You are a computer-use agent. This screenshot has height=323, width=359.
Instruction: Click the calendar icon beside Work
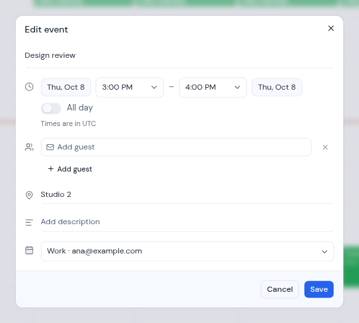(x=29, y=250)
